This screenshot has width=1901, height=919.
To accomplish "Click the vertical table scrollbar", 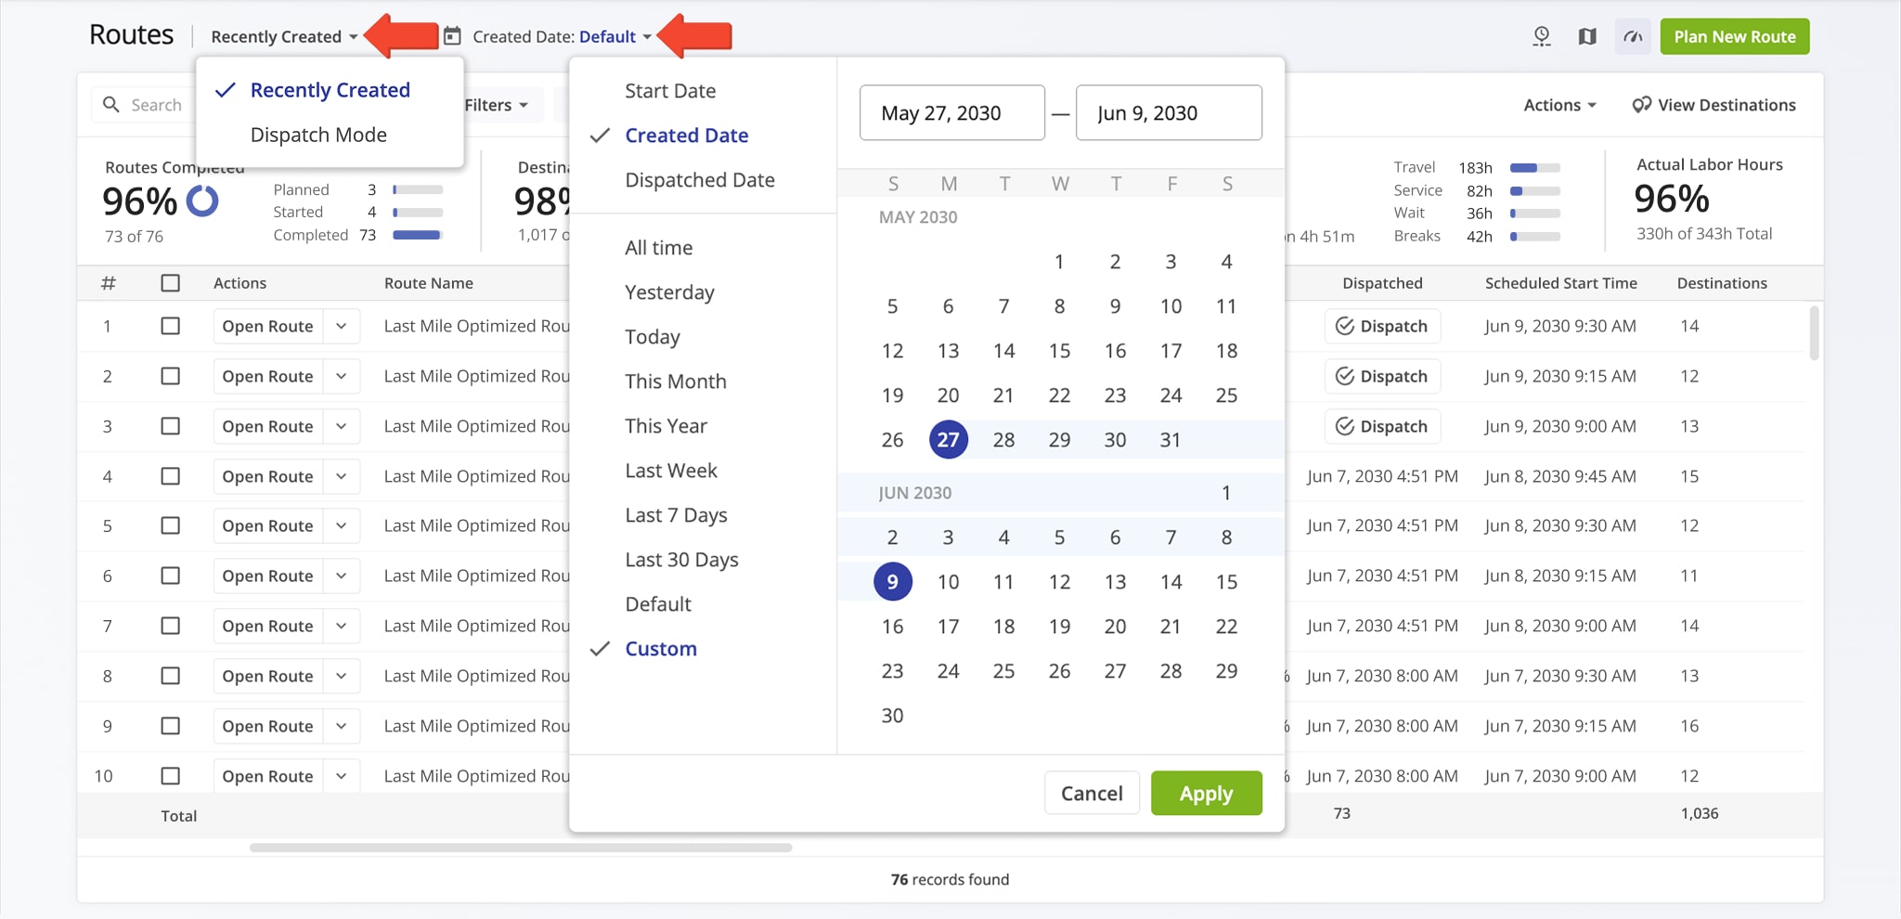I will click(x=1814, y=333).
